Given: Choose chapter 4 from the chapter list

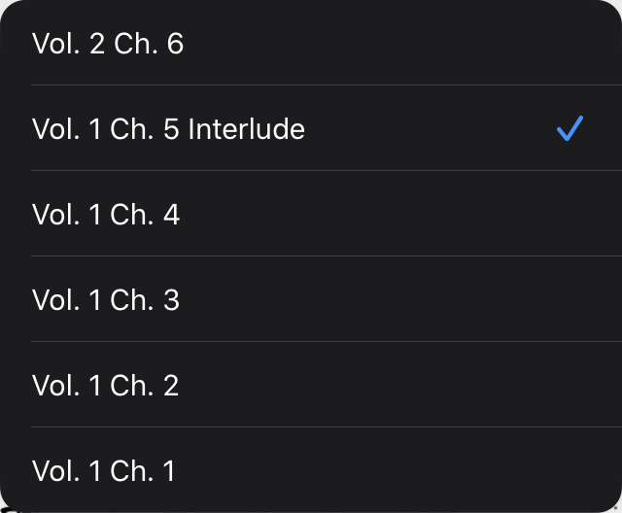Looking at the screenshot, I should pyautogui.click(x=106, y=214).
